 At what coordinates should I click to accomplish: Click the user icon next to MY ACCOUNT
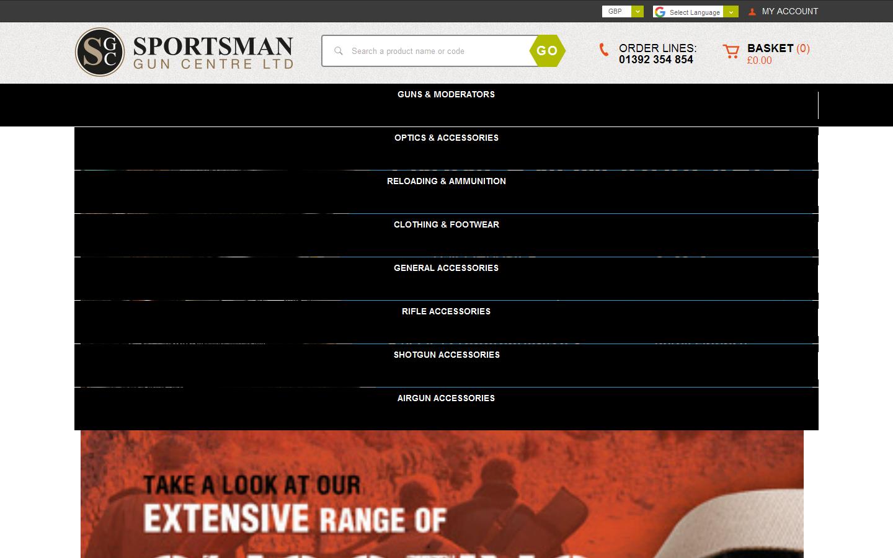752,11
